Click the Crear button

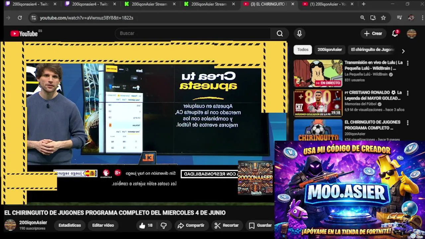click(373, 34)
